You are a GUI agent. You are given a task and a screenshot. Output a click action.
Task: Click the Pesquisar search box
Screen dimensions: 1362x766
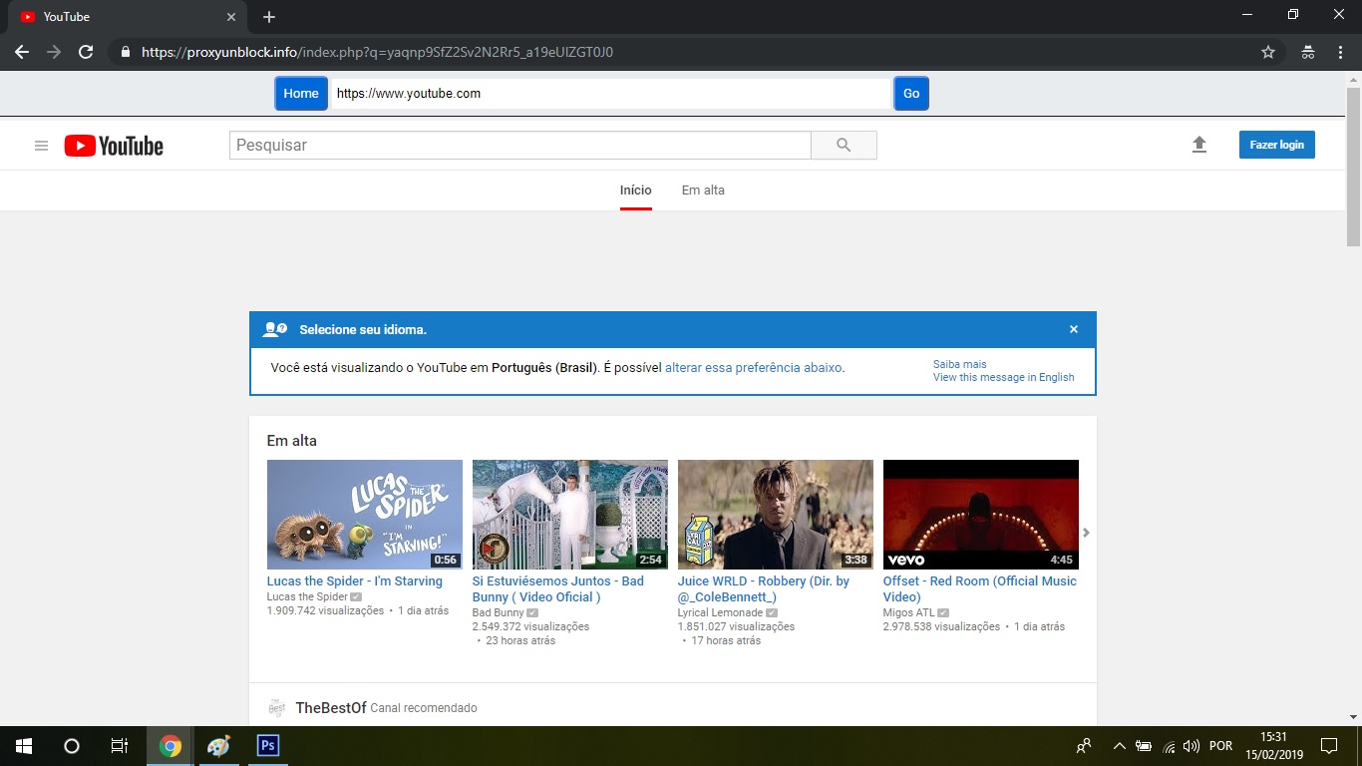[520, 146]
